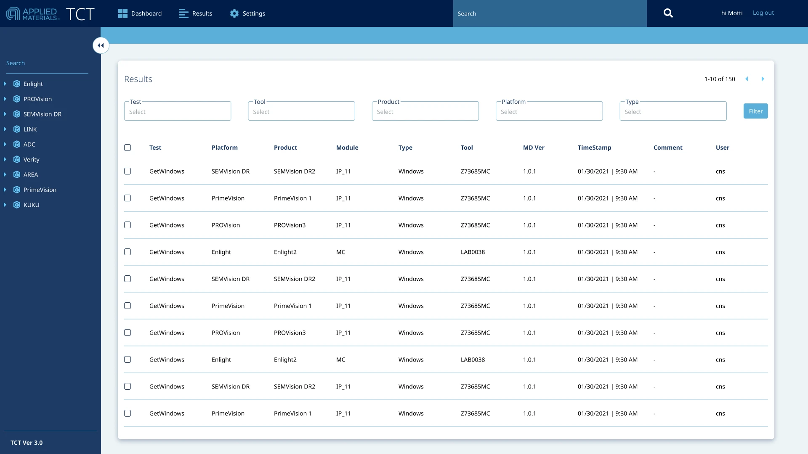Click the cube icon beside KUKU

click(x=17, y=205)
